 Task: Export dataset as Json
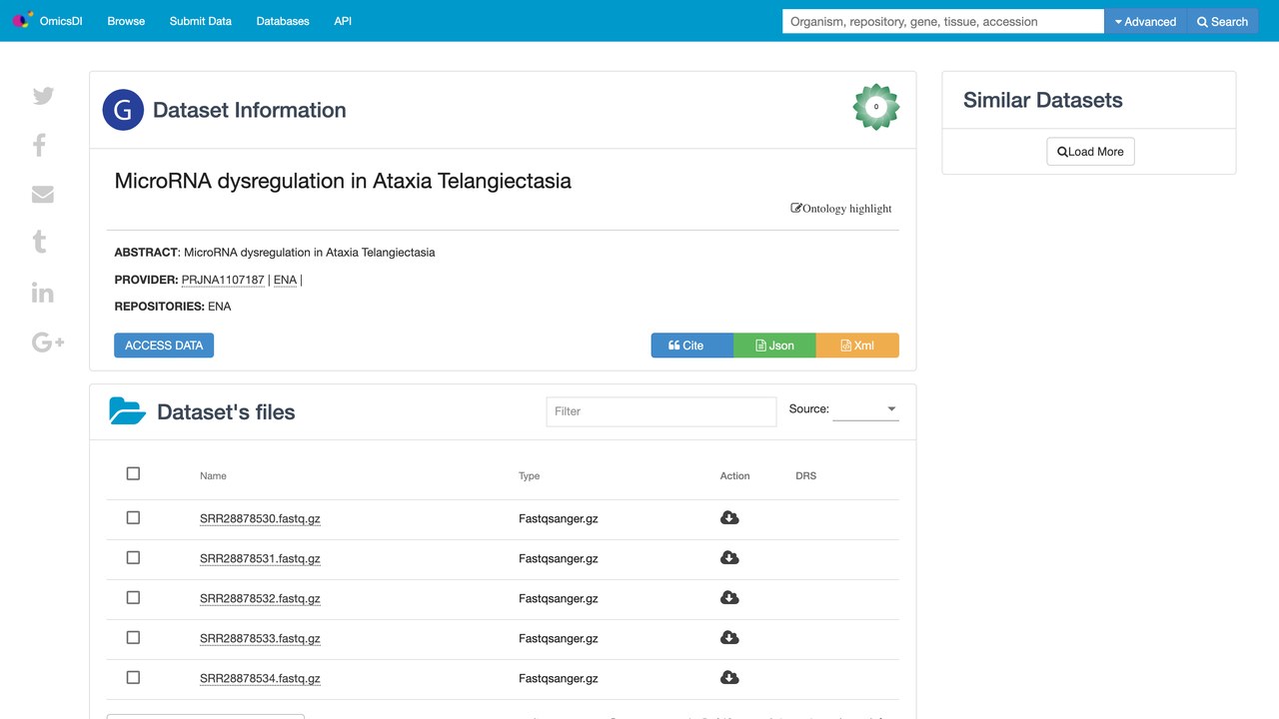point(774,346)
